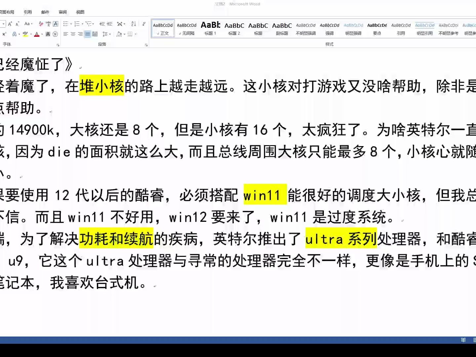Image resolution: width=476 pixels, height=357 pixels.
Task: Toggle show/hide paragraph marks
Action: coord(144,24)
